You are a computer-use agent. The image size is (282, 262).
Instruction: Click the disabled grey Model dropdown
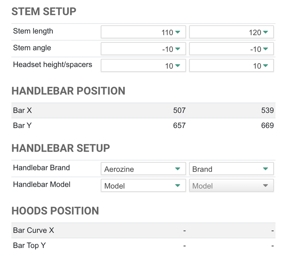click(x=231, y=185)
